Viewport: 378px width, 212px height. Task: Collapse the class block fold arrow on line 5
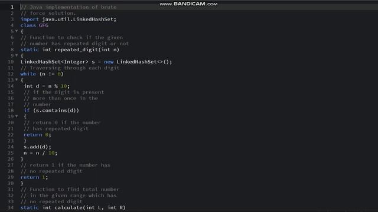17,31
